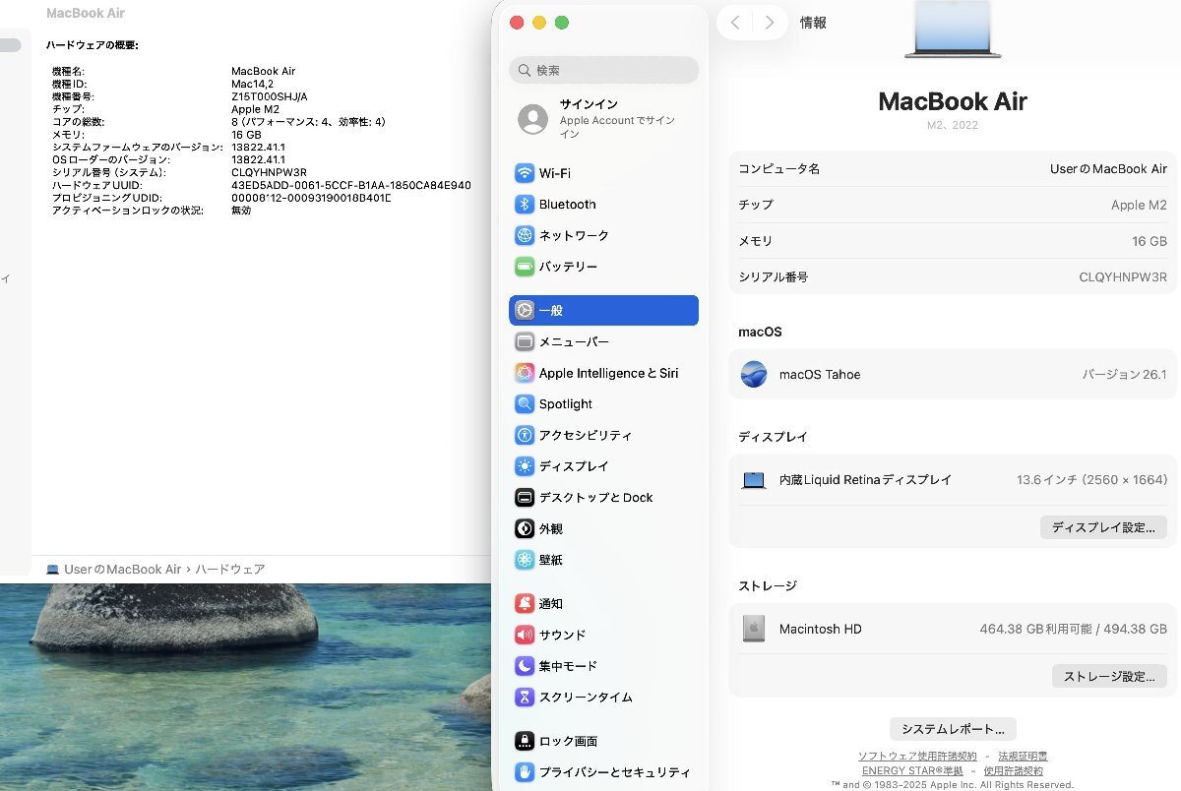Click the MacBook Air heading title
1181x791 pixels.
[x=953, y=101]
